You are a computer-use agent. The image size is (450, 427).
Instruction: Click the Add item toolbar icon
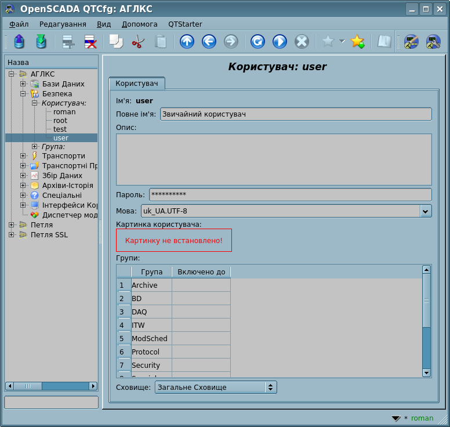pyautogui.click(x=69, y=42)
